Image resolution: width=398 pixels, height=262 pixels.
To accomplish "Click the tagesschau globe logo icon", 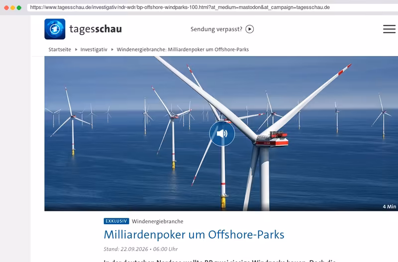I will point(55,29).
